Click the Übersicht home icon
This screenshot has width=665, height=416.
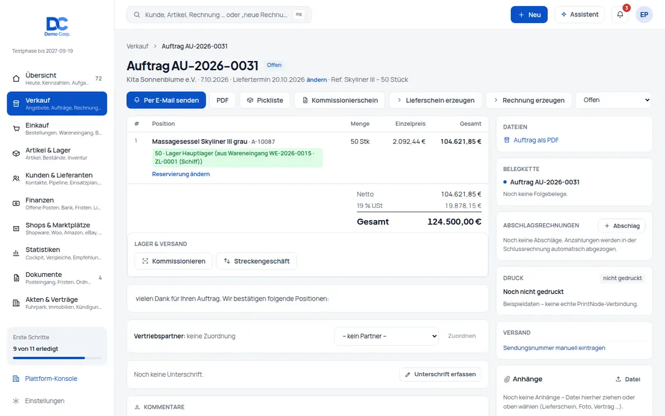tap(16, 79)
